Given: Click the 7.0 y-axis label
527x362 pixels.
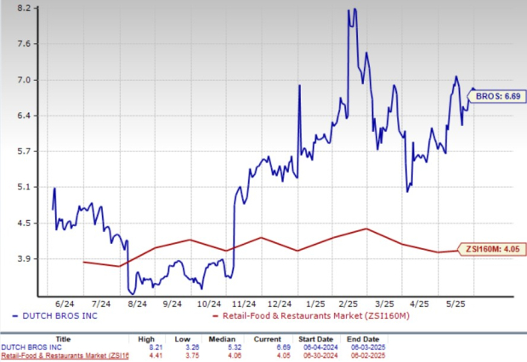Looking at the screenshot, I should [x=24, y=80].
